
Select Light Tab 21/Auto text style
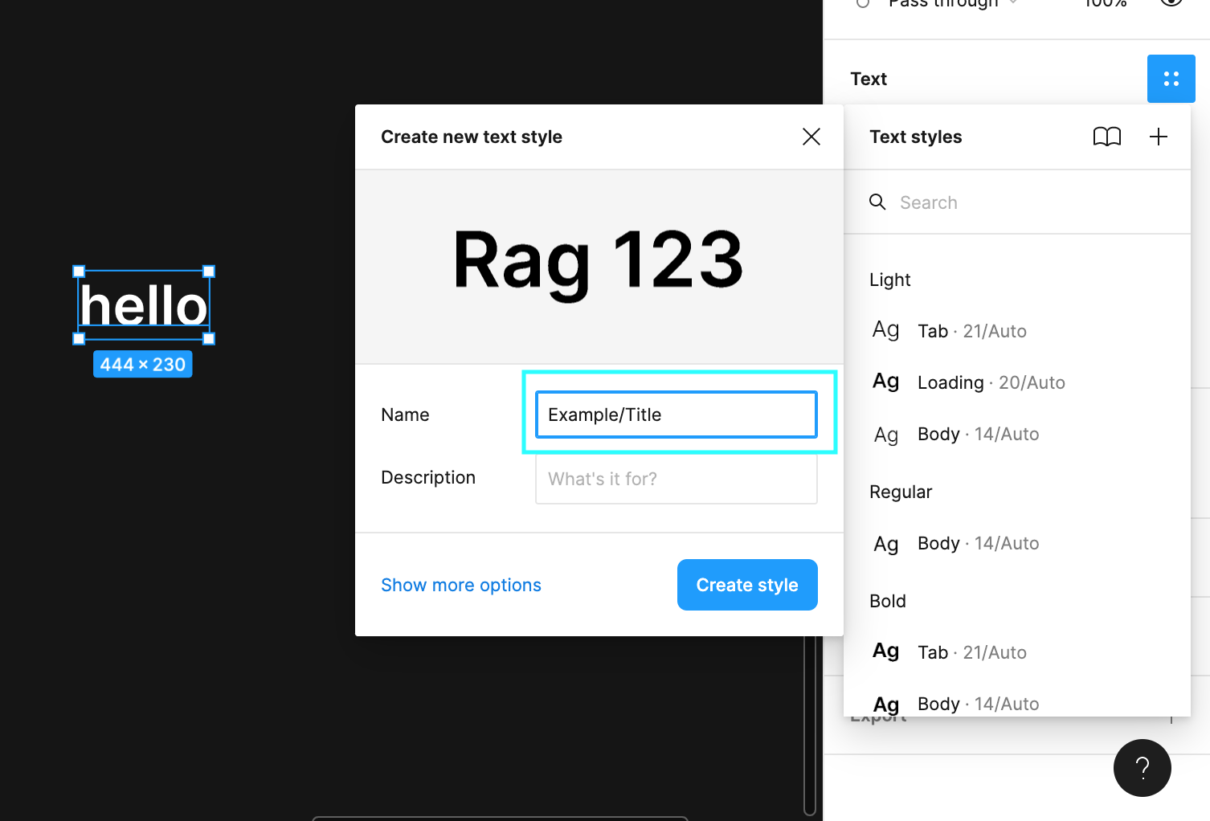1017,331
